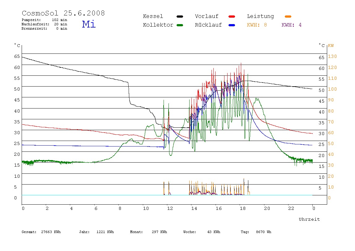The height and width of the screenshot is (251, 355).
Task: Click the week value '43 KWh'
Action: click(x=214, y=232)
